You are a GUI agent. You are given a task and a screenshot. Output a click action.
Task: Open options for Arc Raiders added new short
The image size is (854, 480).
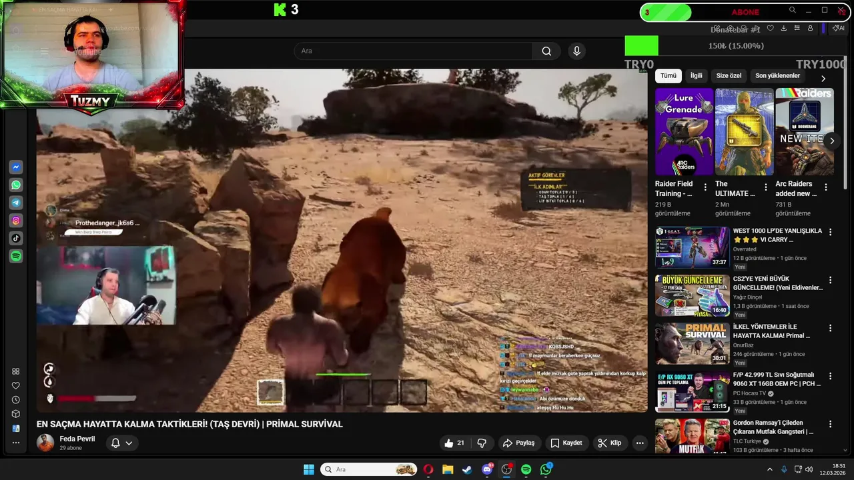(x=826, y=187)
